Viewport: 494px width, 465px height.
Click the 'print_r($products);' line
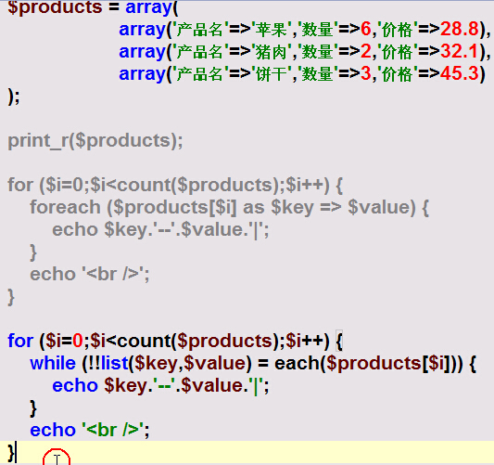coord(95,141)
